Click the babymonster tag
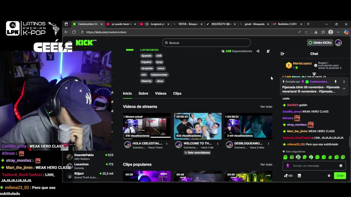The width and height of the screenshot is (351, 197). click(159, 75)
